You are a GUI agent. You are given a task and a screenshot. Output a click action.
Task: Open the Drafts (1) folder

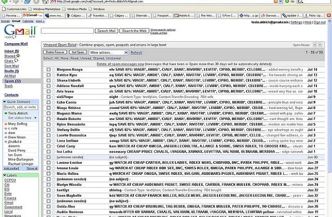pos(12,71)
